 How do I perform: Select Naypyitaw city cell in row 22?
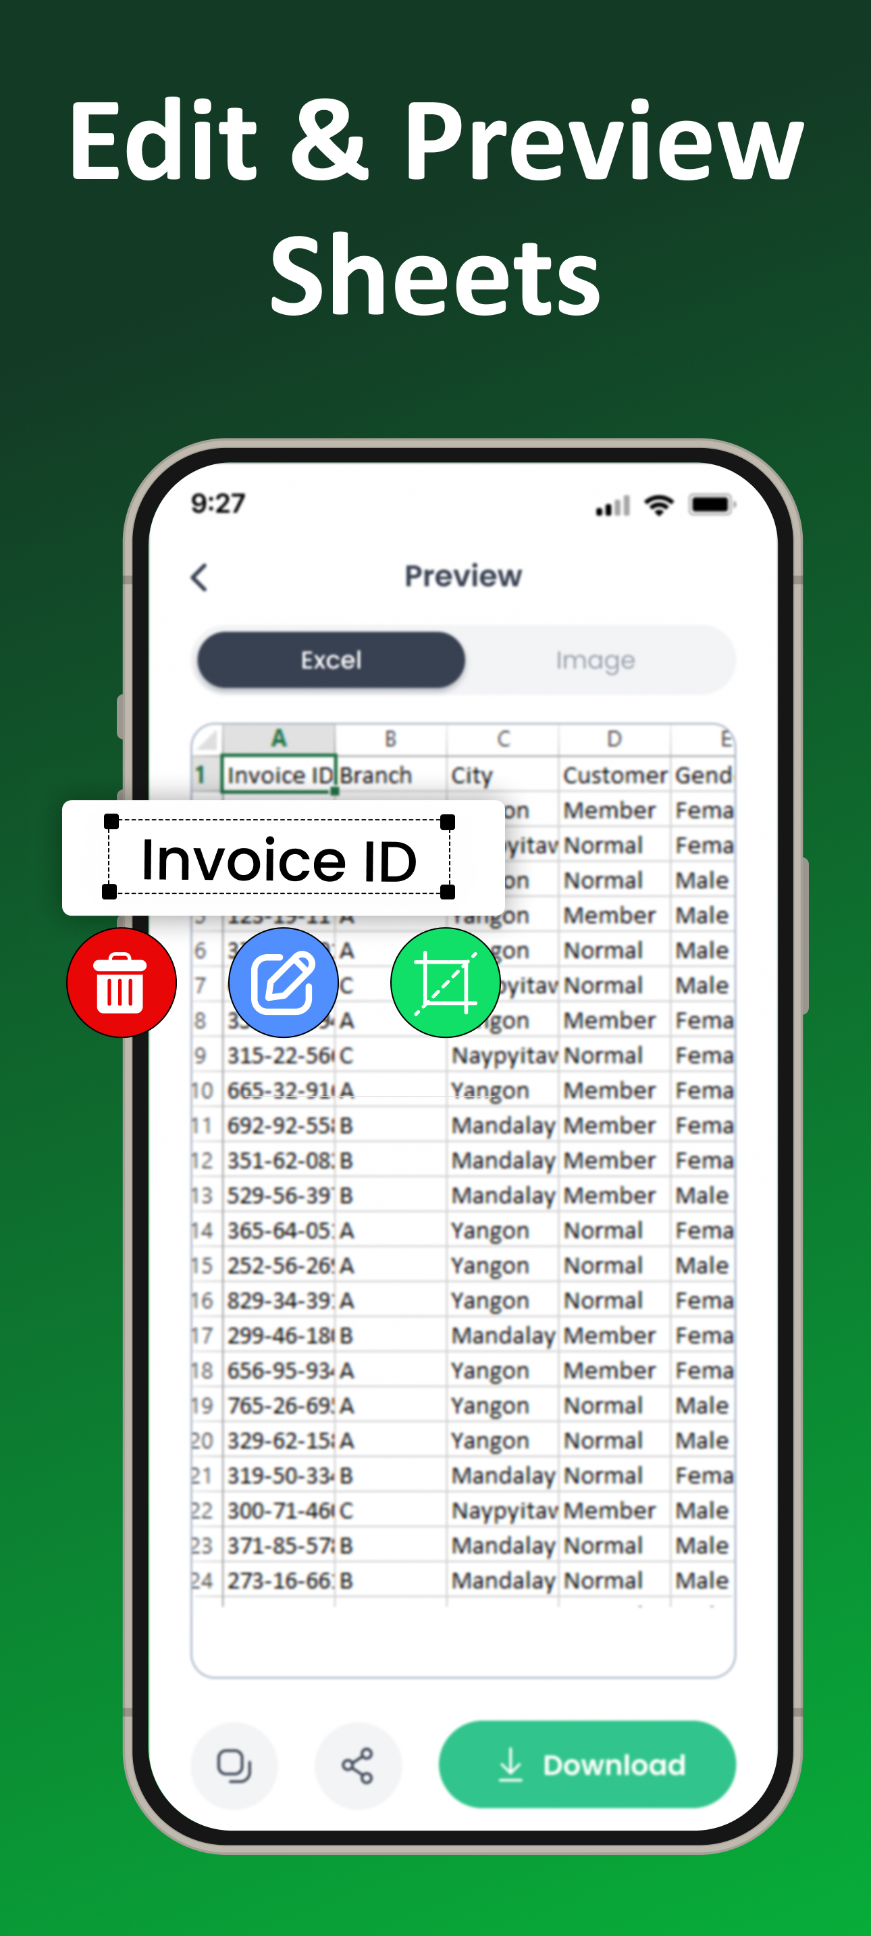click(503, 1510)
